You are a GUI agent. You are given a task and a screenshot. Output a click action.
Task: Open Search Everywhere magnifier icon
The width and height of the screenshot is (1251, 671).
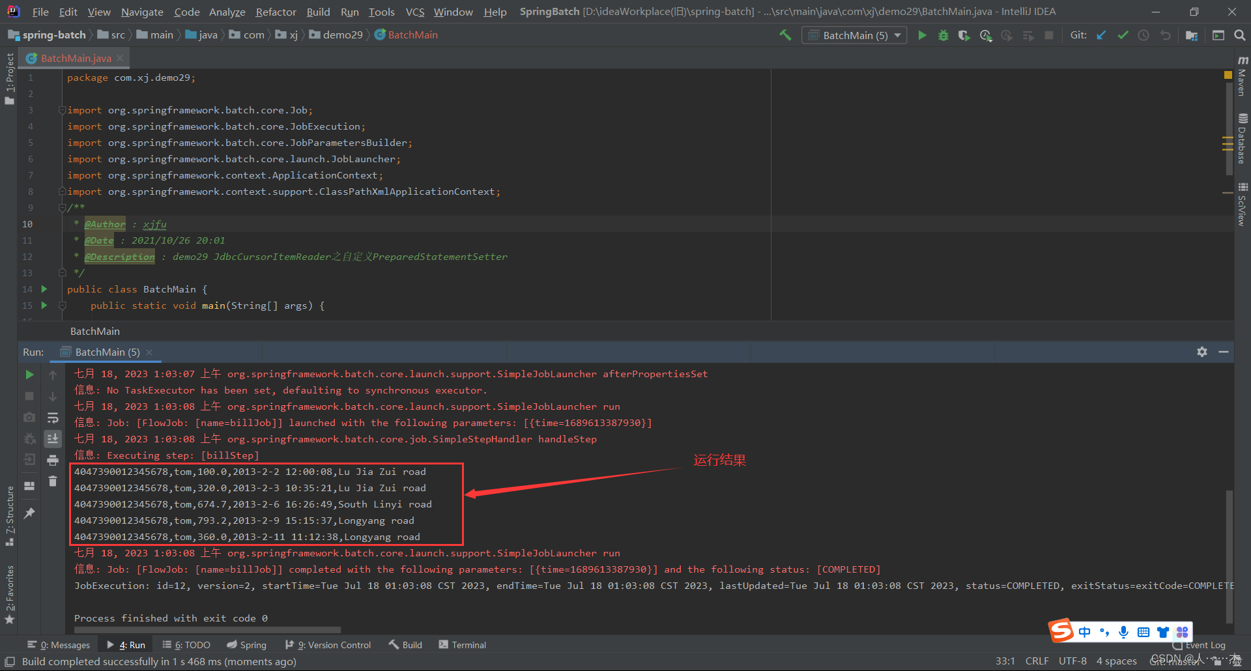point(1239,35)
